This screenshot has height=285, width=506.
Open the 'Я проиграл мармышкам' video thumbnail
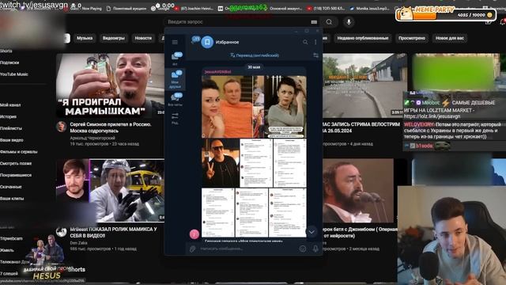point(110,85)
